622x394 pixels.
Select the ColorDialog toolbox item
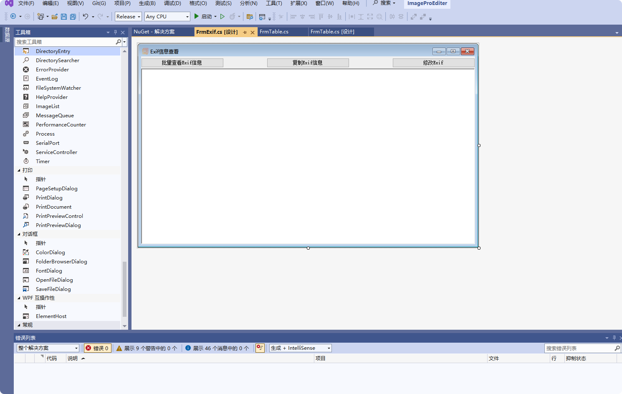(50, 253)
